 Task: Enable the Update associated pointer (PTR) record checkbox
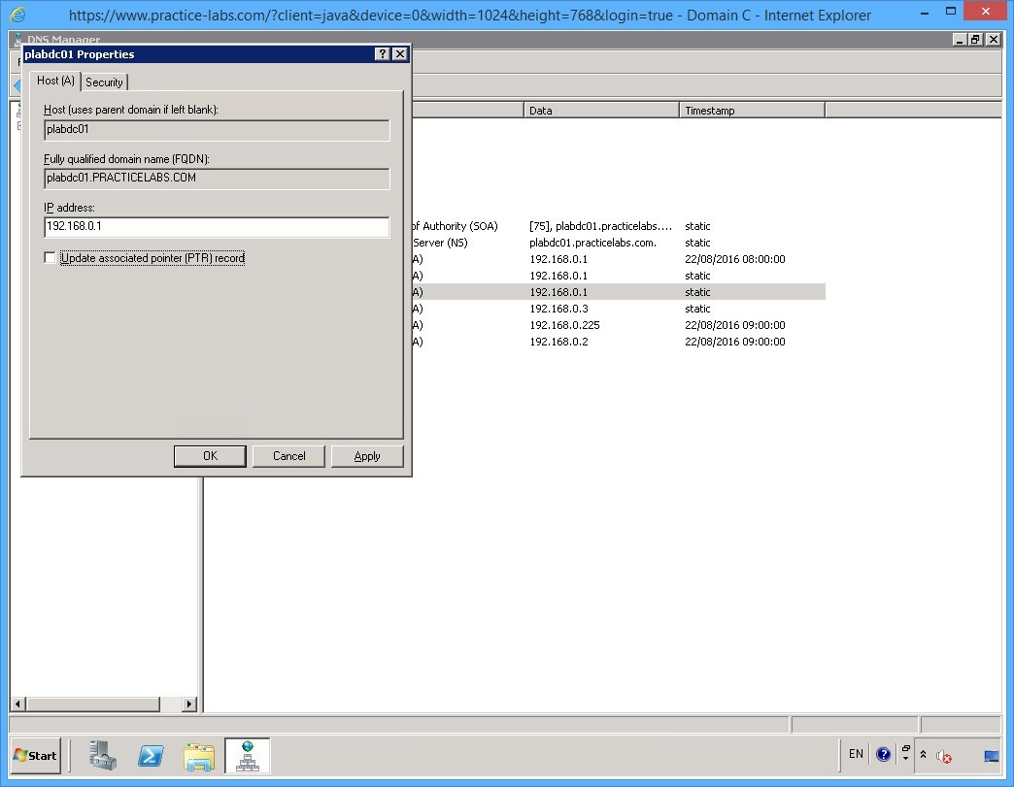tap(50, 257)
